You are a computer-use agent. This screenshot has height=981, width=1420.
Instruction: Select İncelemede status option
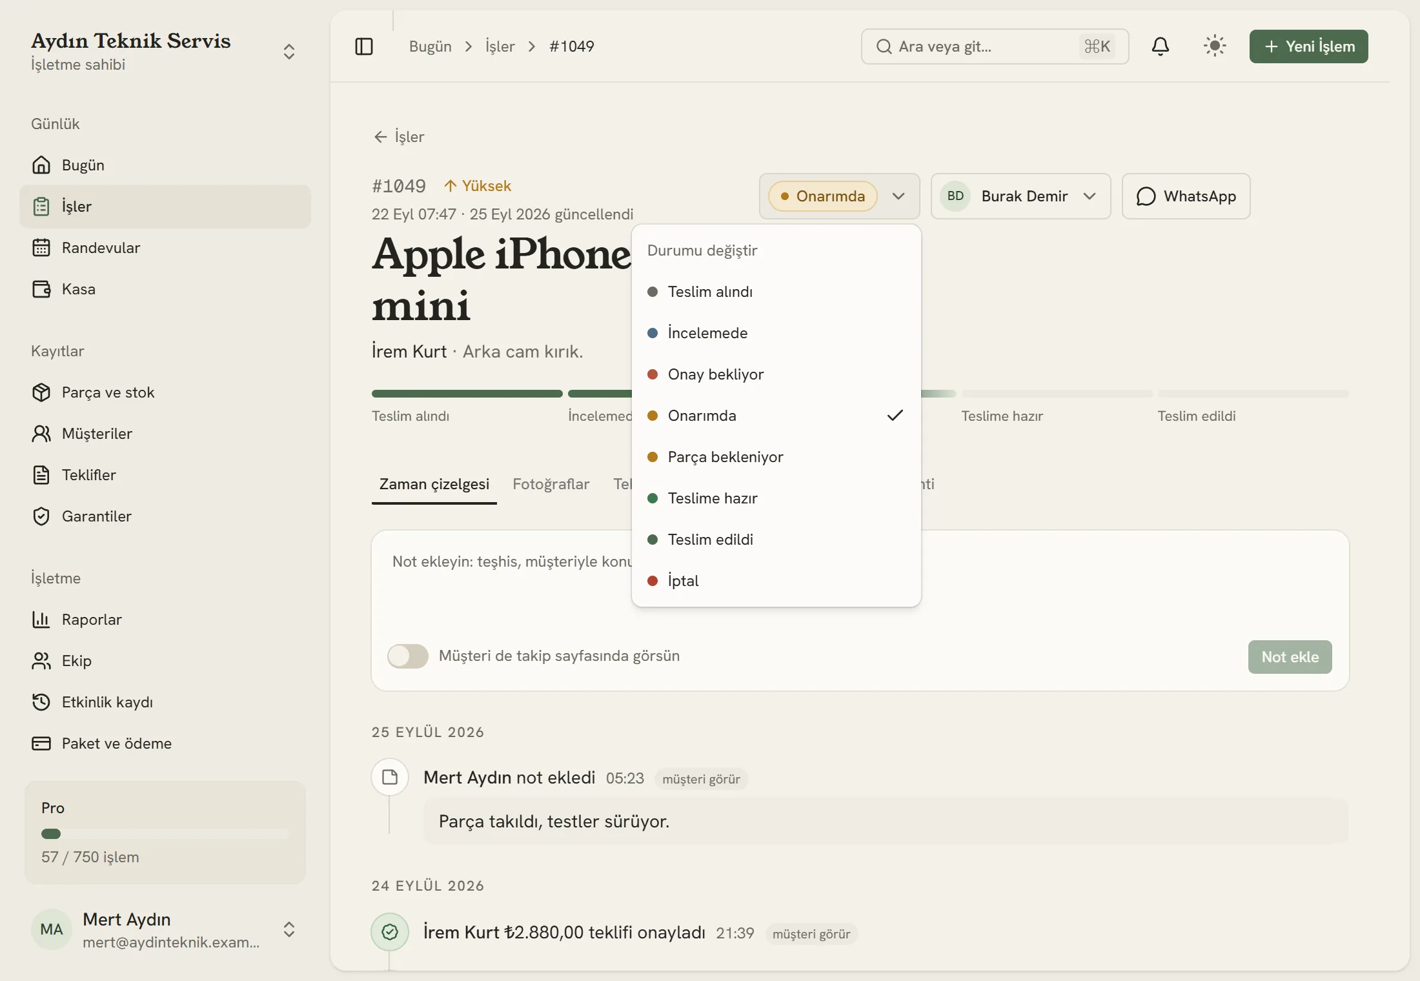[x=776, y=333]
